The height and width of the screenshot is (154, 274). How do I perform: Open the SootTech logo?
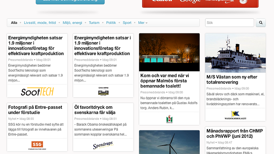coord(37,92)
